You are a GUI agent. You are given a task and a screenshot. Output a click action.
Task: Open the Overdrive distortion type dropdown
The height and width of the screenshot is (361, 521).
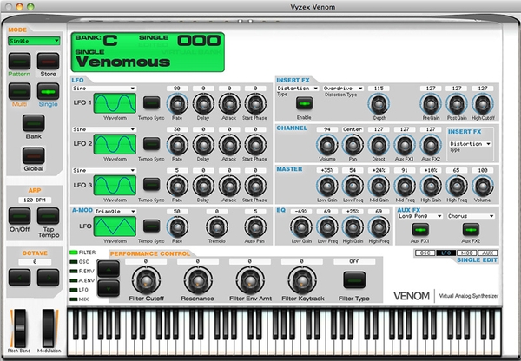coord(343,89)
